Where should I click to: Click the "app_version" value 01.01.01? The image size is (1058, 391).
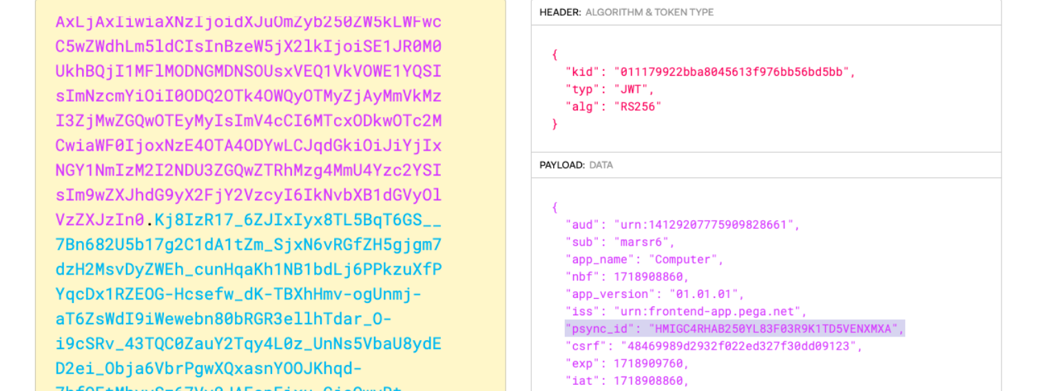(707, 294)
